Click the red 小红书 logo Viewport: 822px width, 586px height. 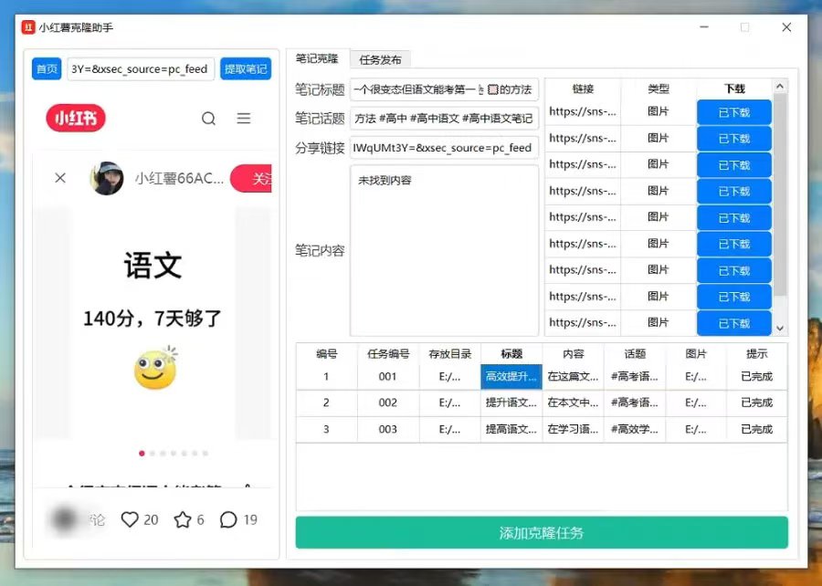pyautogui.click(x=75, y=119)
